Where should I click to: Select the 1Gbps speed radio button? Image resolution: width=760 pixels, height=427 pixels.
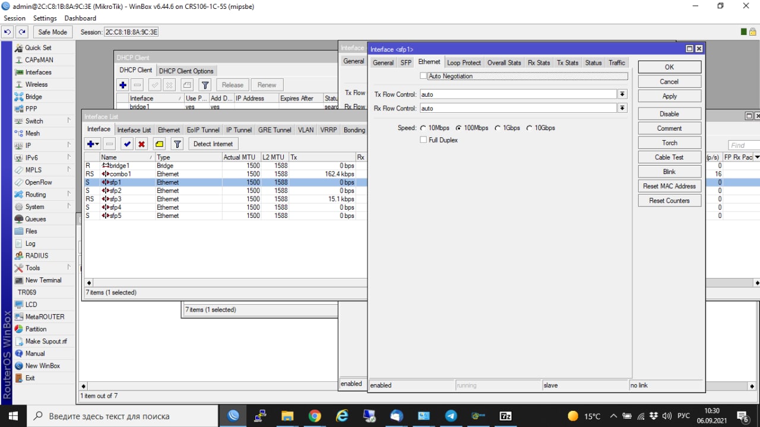[x=498, y=128]
